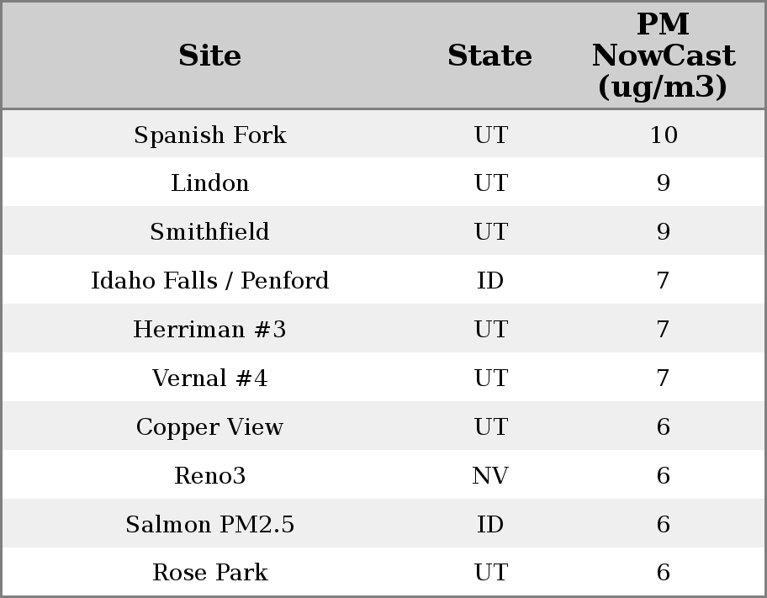Click Lindon's NowCast value of 9

click(663, 183)
